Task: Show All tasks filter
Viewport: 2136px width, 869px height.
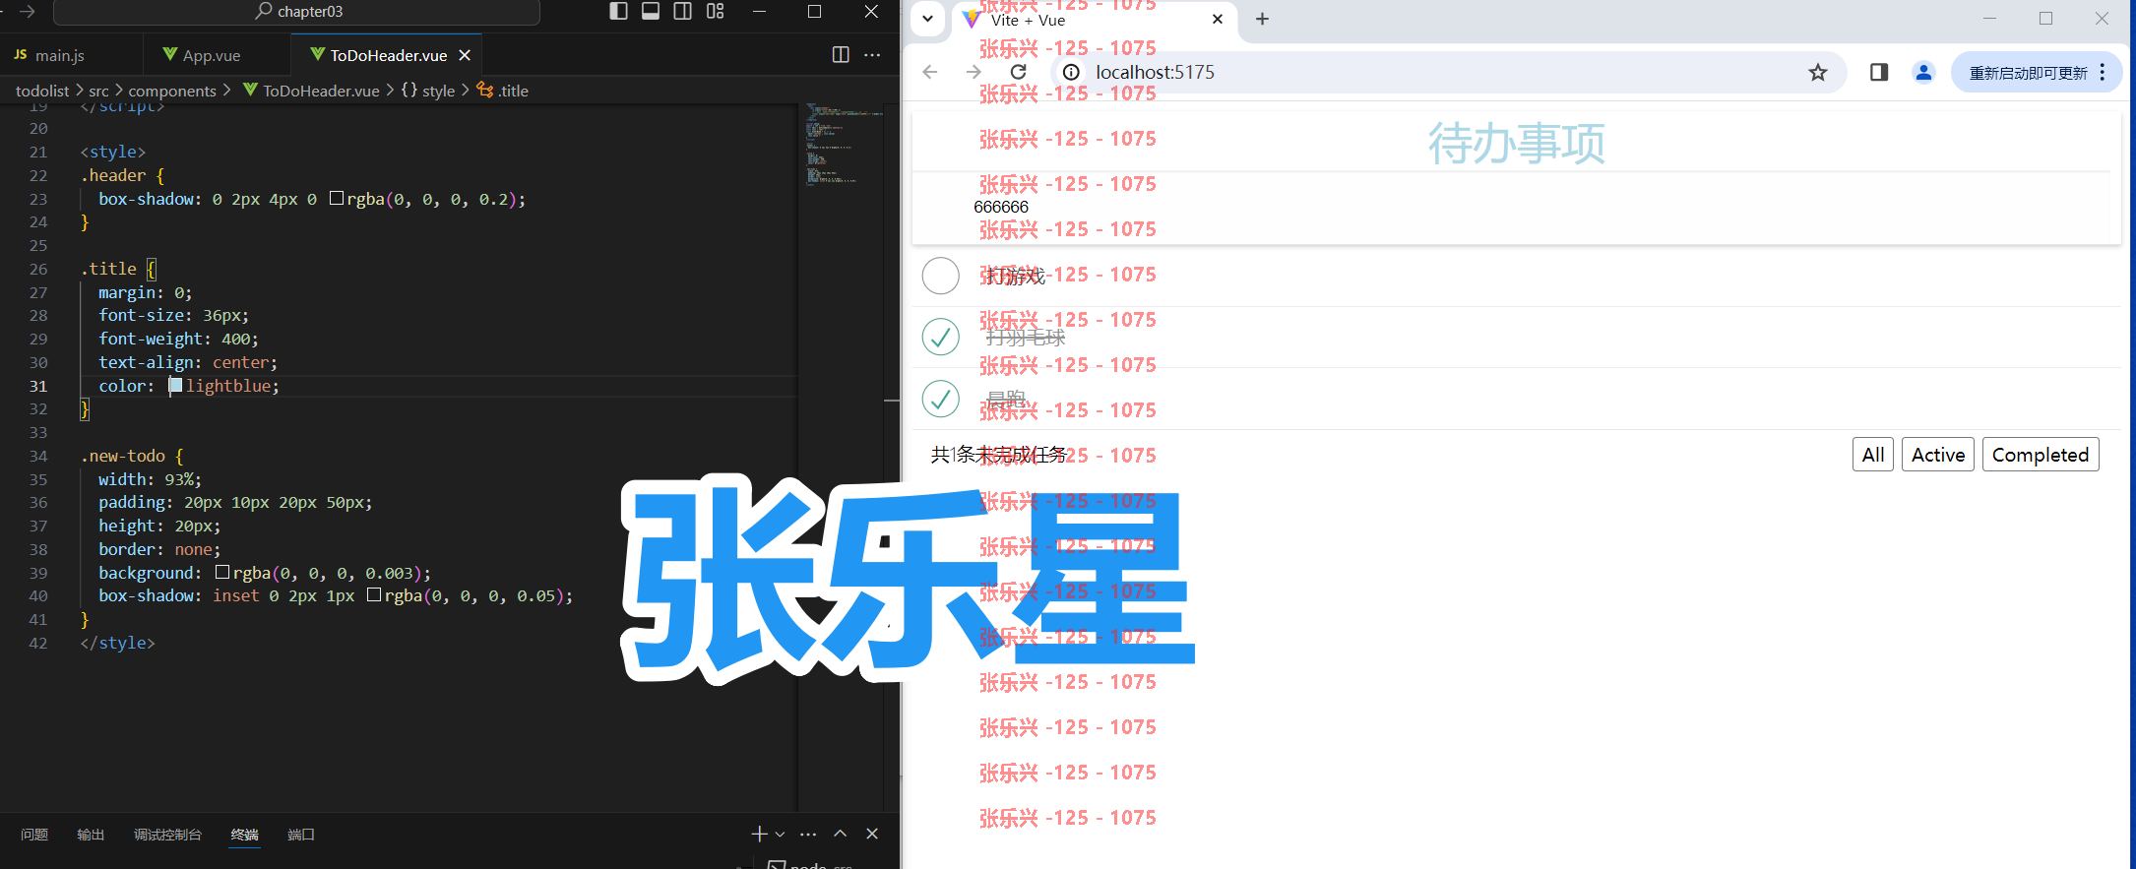Action: click(1873, 455)
